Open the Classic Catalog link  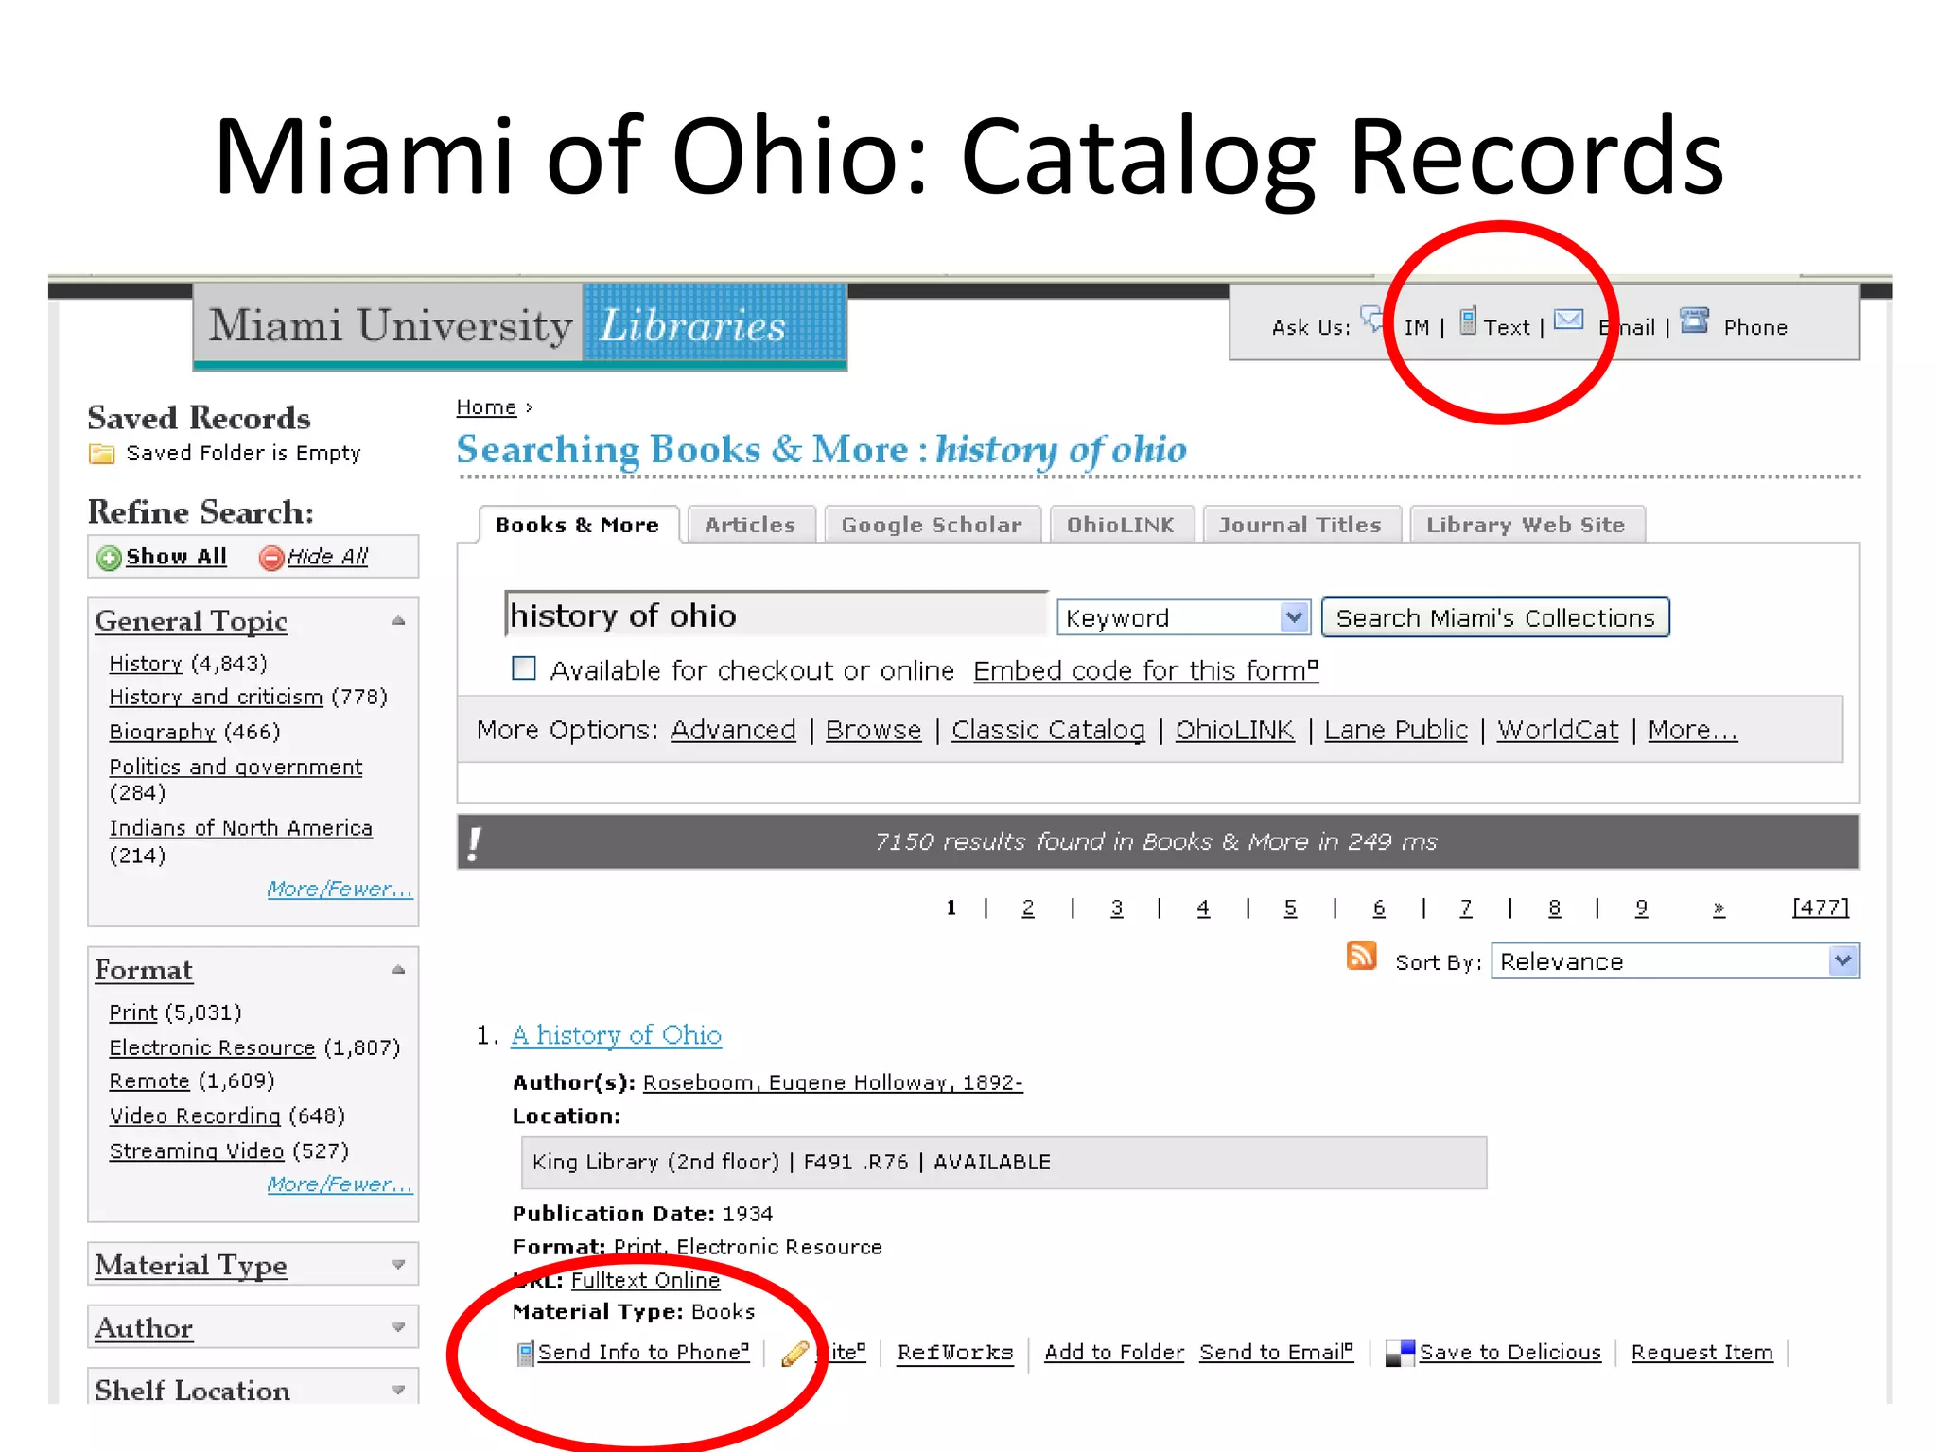(x=1048, y=730)
